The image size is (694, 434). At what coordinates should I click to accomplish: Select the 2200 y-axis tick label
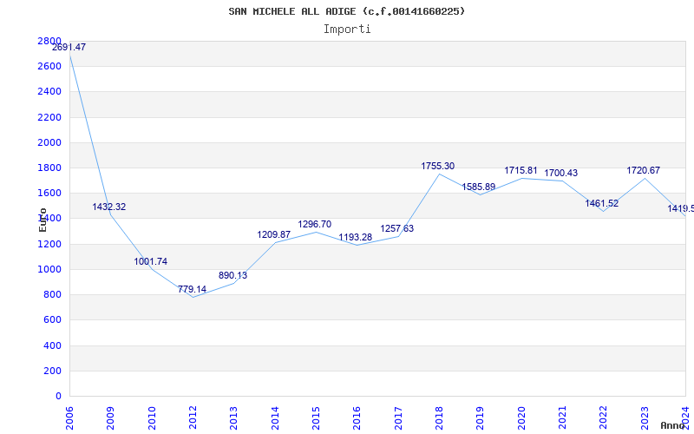(49, 117)
